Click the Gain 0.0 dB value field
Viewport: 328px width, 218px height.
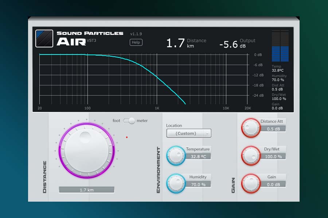tap(273, 185)
